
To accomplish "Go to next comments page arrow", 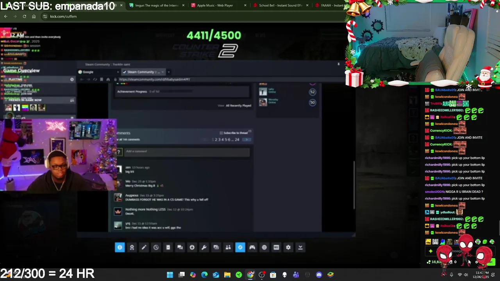I will [x=246, y=139].
